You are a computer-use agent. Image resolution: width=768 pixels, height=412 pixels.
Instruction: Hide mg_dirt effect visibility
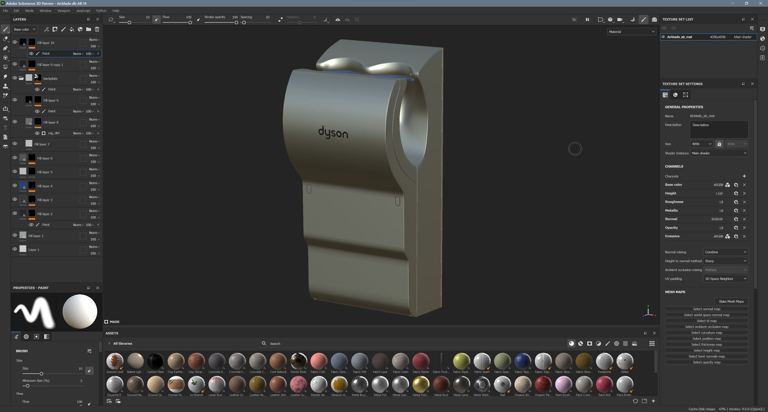(37, 133)
